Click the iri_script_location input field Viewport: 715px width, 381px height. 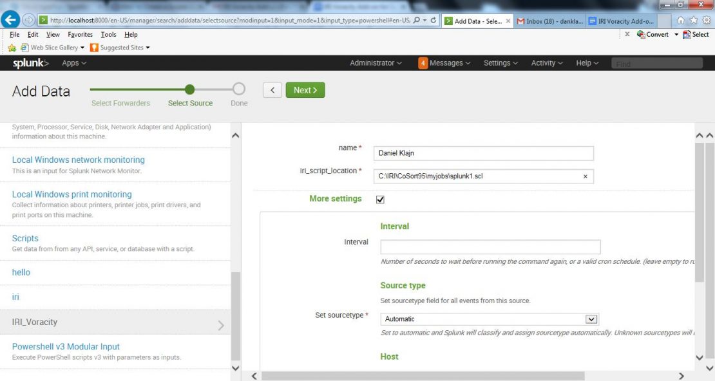tap(483, 176)
